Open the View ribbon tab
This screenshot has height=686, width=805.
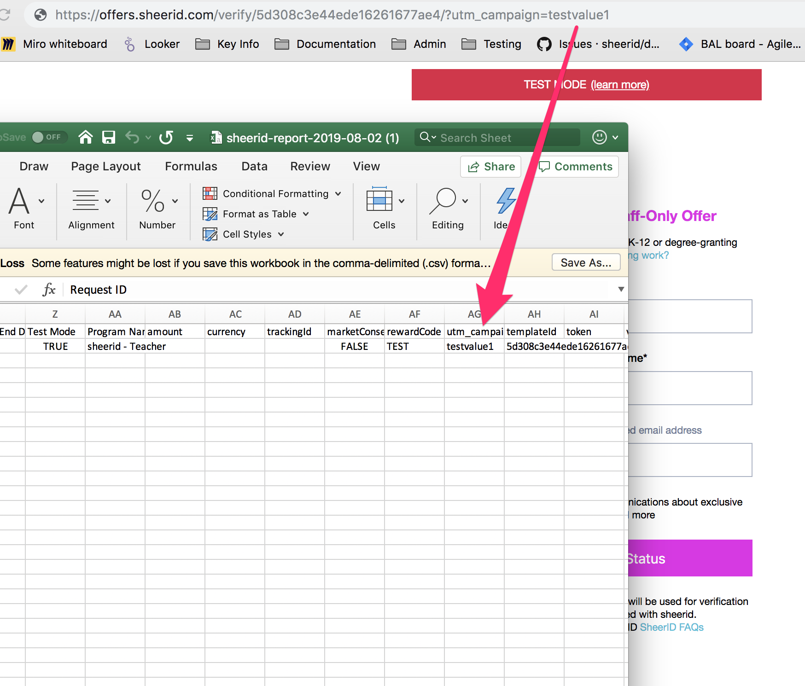point(367,166)
